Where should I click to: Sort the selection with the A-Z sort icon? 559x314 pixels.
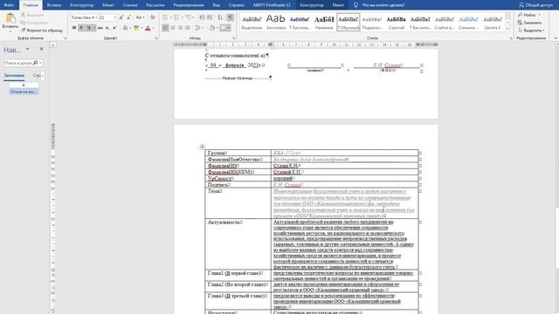click(220, 17)
